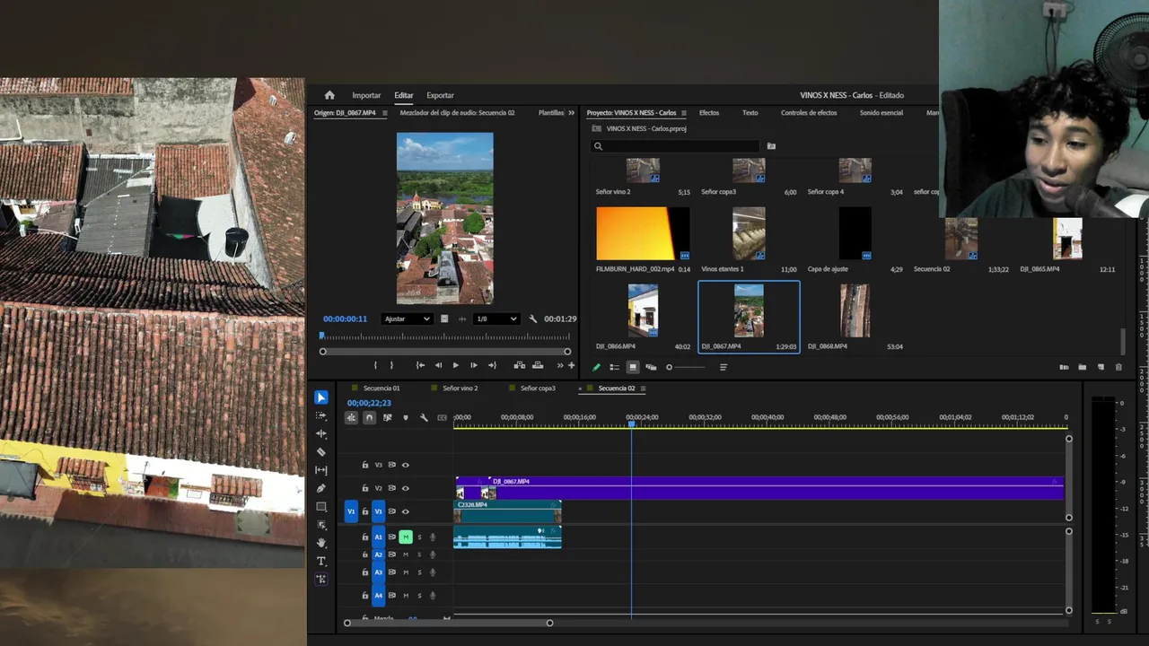1149x646 pixels.
Task: Click the Home icon
Action: pos(329,95)
